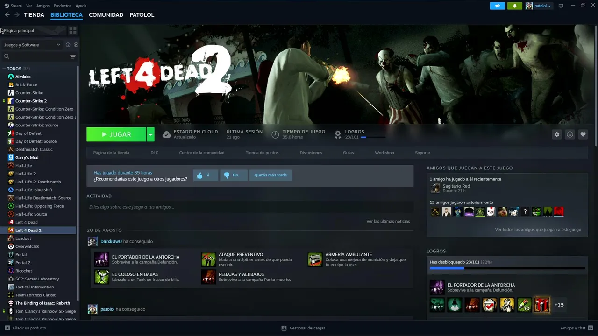Open the Ayuda menu
The height and width of the screenshot is (336, 598).
(81, 6)
